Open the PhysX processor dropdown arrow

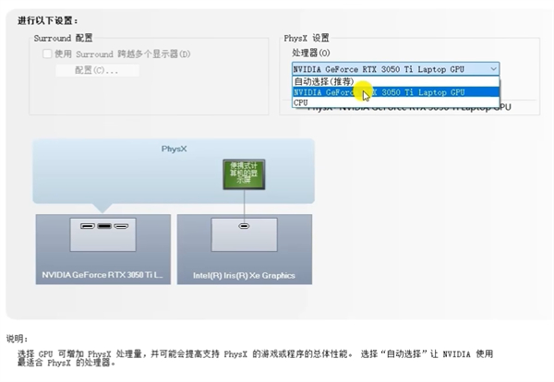[x=494, y=69]
